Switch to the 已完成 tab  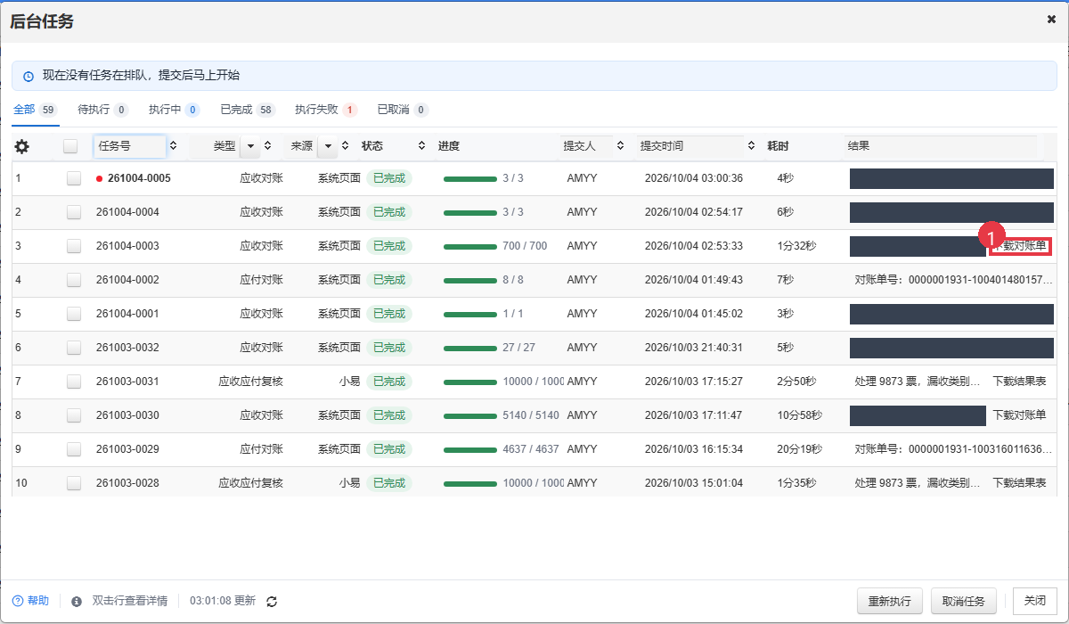(x=248, y=110)
